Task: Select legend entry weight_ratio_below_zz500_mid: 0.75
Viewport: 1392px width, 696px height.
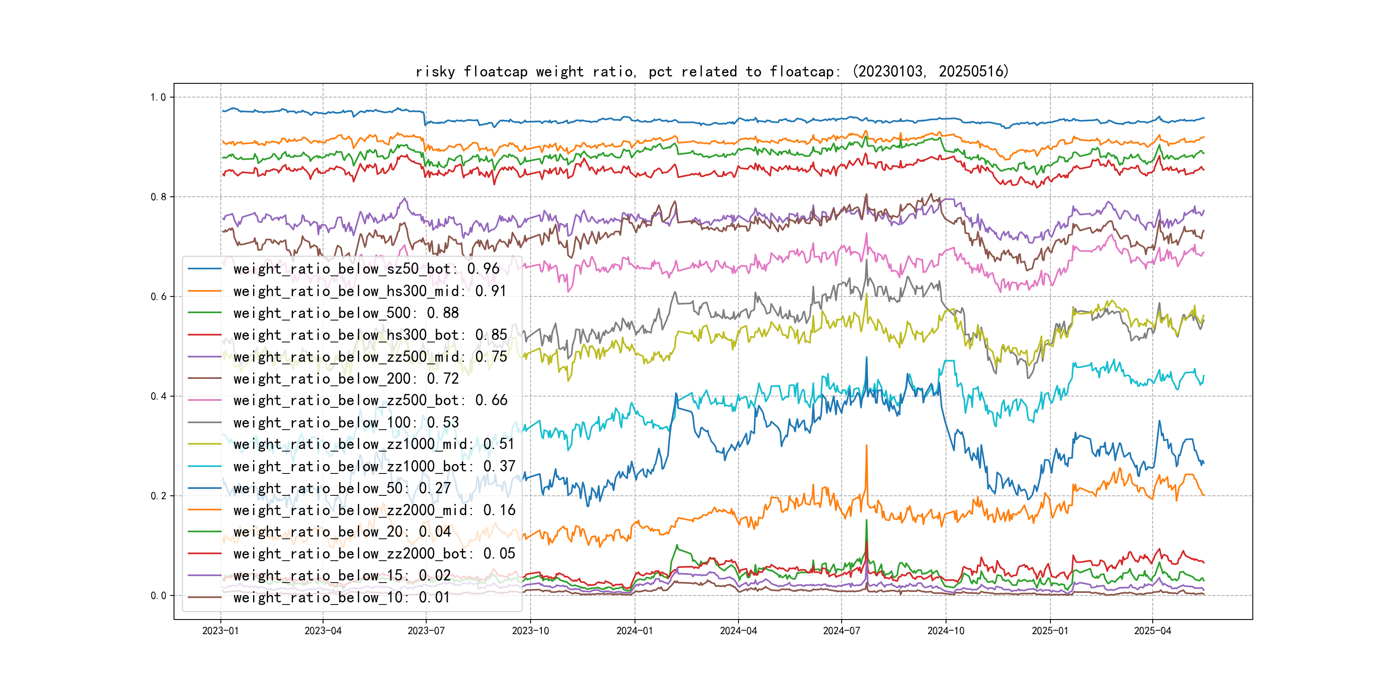Action: [369, 357]
